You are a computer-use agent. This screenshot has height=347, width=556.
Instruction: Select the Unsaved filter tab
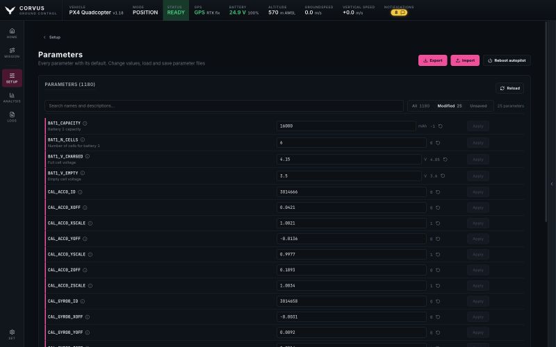tap(478, 106)
